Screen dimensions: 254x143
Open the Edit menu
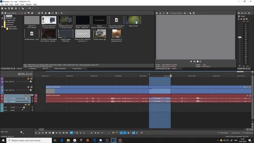(x=6, y=4)
